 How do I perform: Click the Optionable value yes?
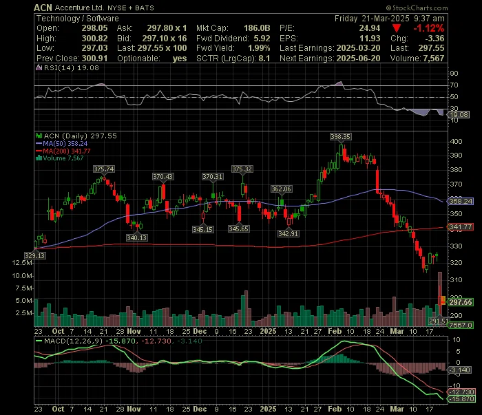(x=180, y=58)
